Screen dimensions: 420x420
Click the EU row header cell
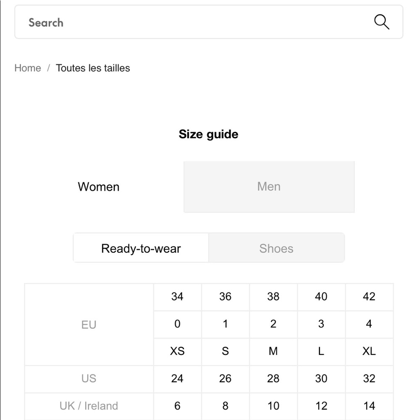(89, 325)
